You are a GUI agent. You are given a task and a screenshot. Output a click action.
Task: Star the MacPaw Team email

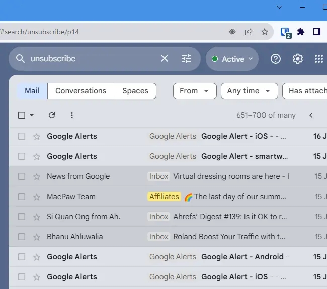pyautogui.click(x=37, y=197)
